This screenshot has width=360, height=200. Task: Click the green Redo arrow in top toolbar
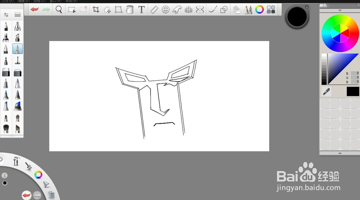[46, 9]
